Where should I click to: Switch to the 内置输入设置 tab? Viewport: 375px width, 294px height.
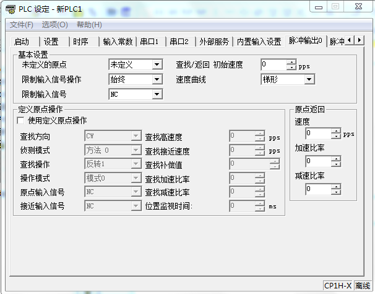[259, 42]
